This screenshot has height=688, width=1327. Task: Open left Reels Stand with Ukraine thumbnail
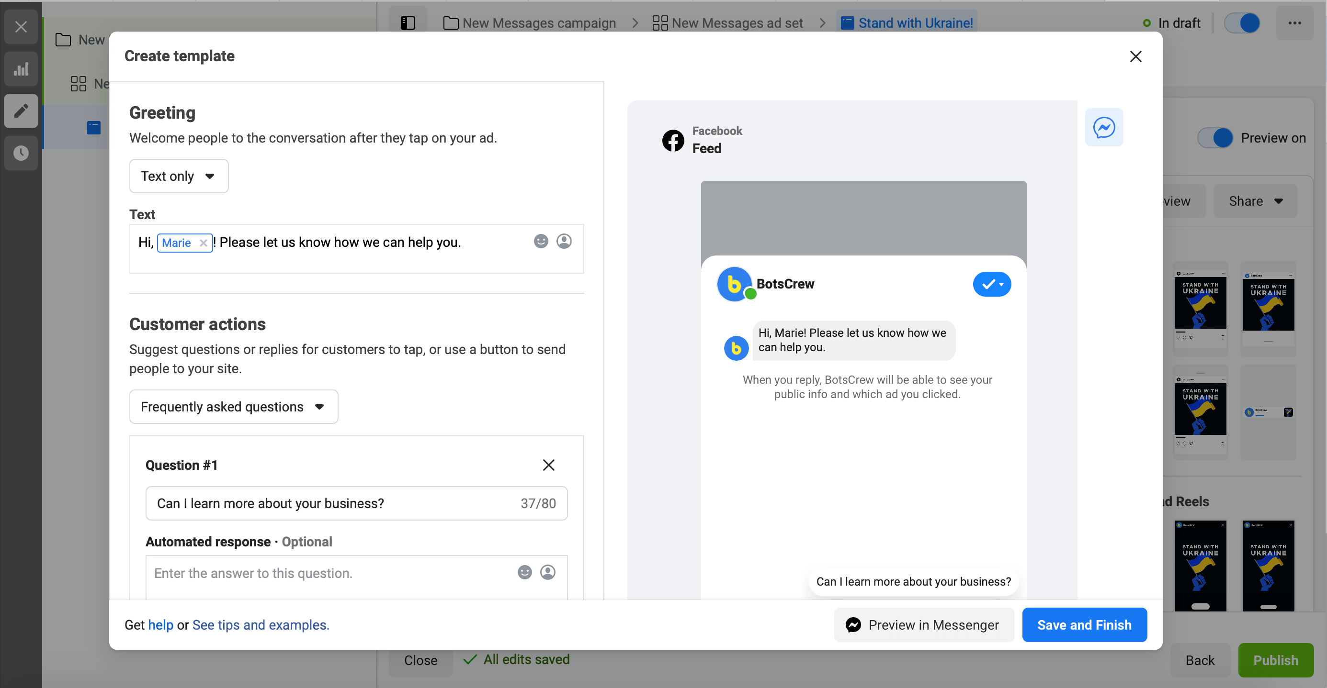(x=1200, y=566)
